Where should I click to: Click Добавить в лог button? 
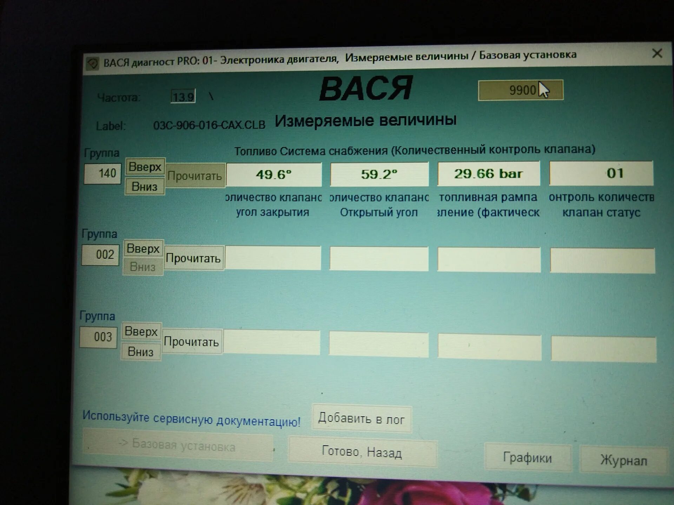tap(361, 419)
